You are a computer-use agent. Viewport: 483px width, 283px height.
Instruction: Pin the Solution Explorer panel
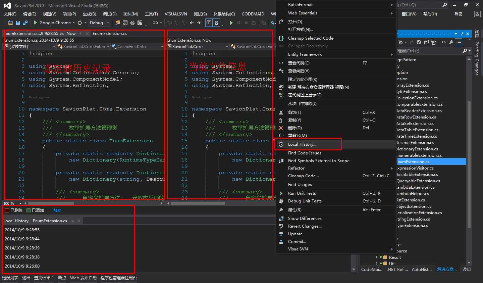pos(462,34)
